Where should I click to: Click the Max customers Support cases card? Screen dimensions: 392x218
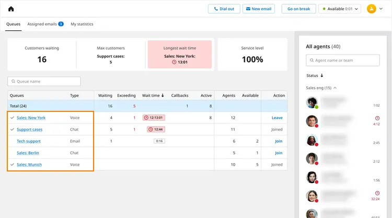[x=111, y=54]
